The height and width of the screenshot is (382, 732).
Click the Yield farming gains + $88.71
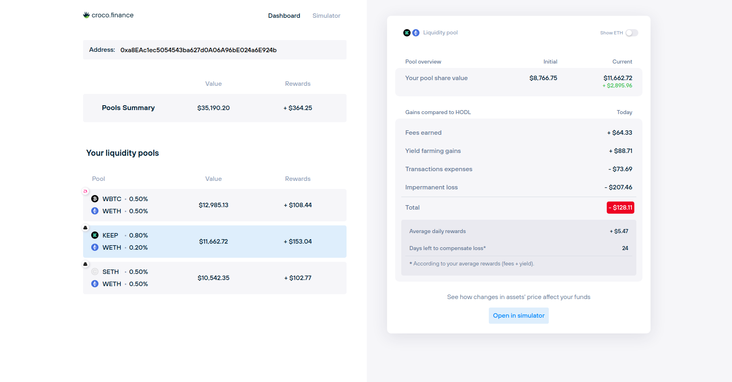621,151
